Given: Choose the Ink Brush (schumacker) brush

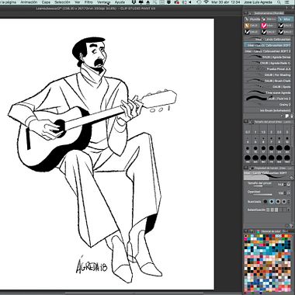Looking at the screenshot, I should pyautogui.click(x=268, y=110).
